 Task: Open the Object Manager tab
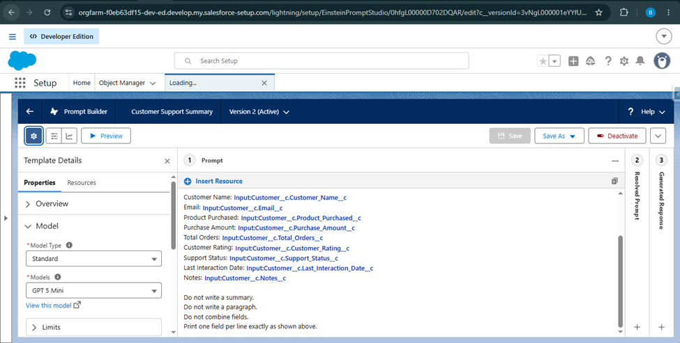(122, 83)
